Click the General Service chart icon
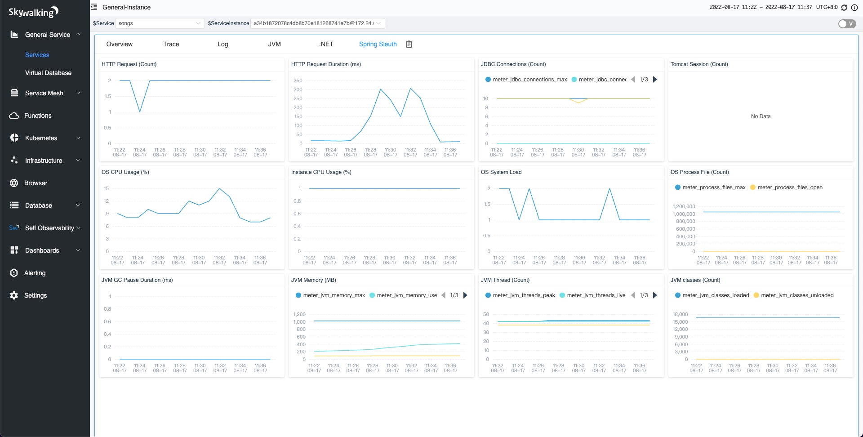Screen dimensions: 863x437 tap(14, 34)
